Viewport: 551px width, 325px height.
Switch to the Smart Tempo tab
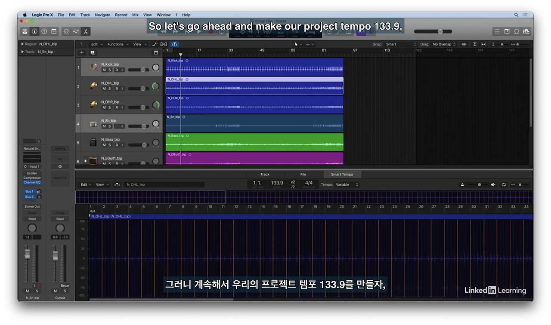pos(342,175)
